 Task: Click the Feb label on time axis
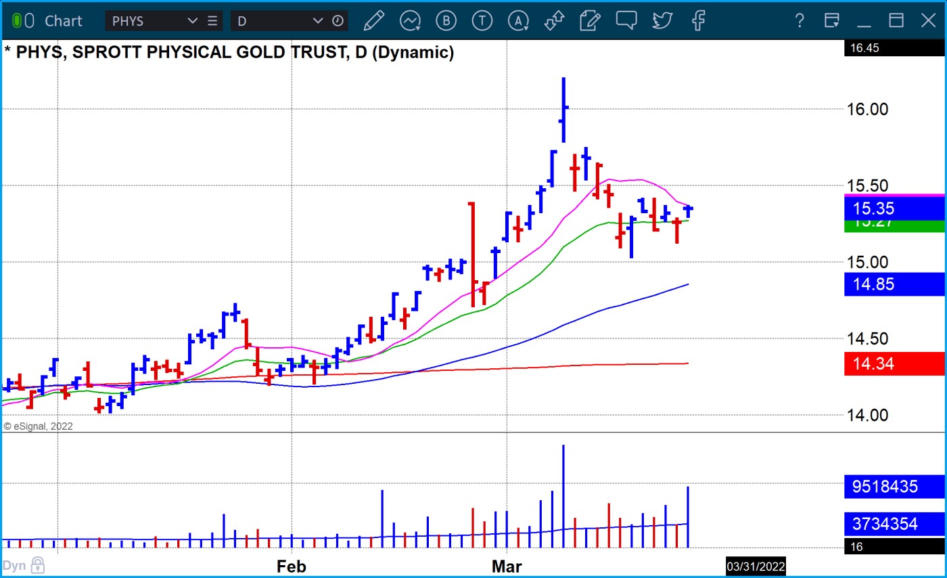coord(292,566)
